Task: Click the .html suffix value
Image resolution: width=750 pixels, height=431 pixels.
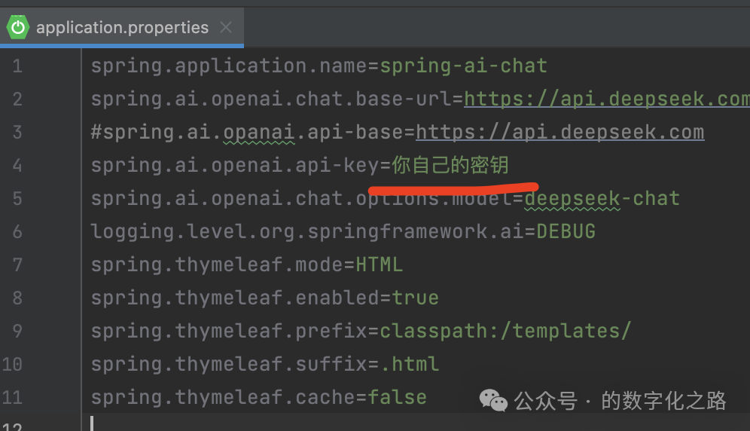Action: [410, 365]
